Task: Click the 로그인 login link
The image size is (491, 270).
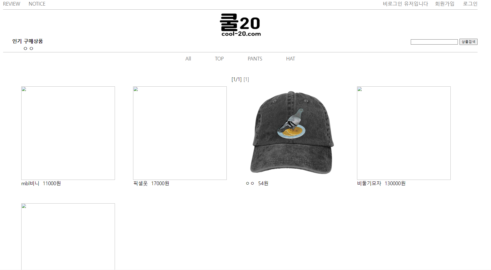Action: [470, 4]
